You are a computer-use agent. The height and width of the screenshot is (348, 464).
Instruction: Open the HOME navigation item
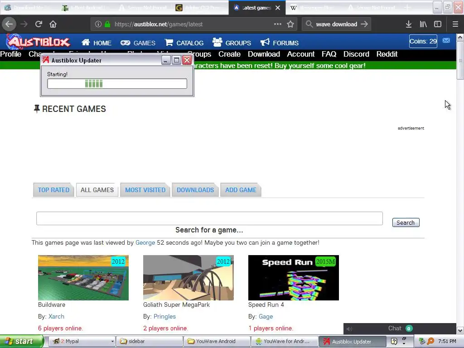click(97, 43)
